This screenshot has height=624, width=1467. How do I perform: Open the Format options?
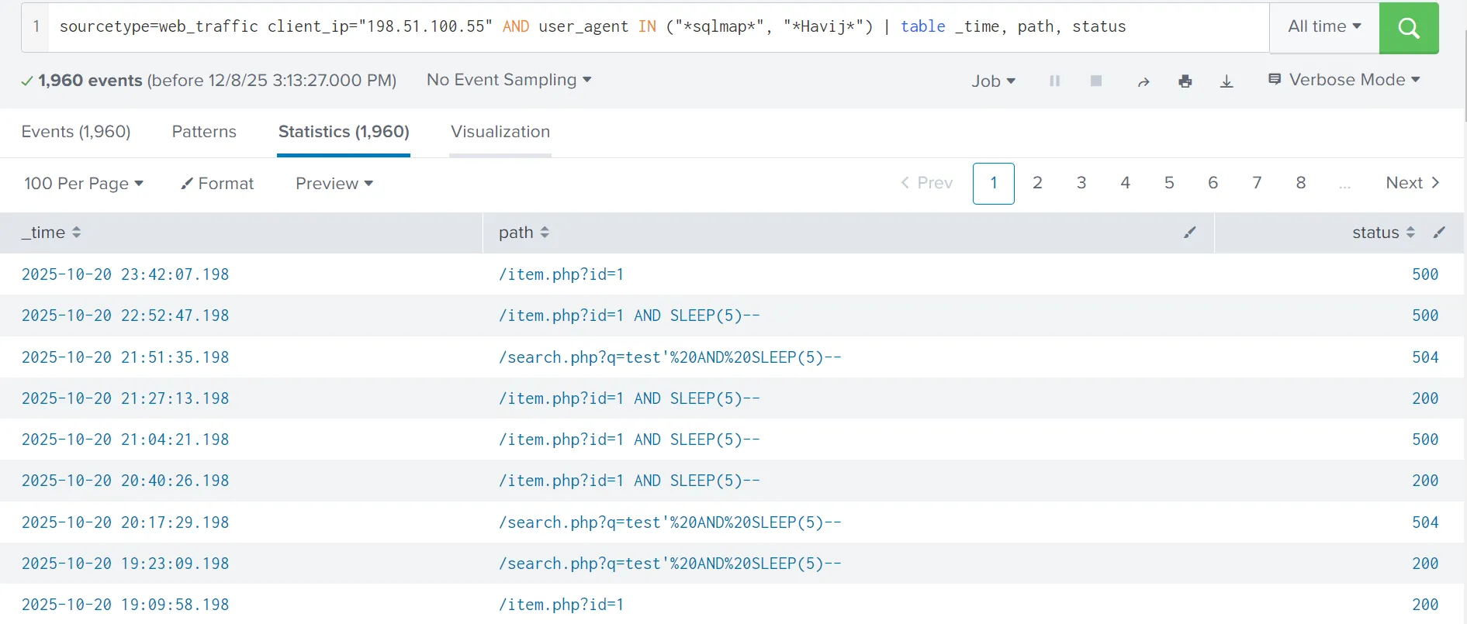217,184
